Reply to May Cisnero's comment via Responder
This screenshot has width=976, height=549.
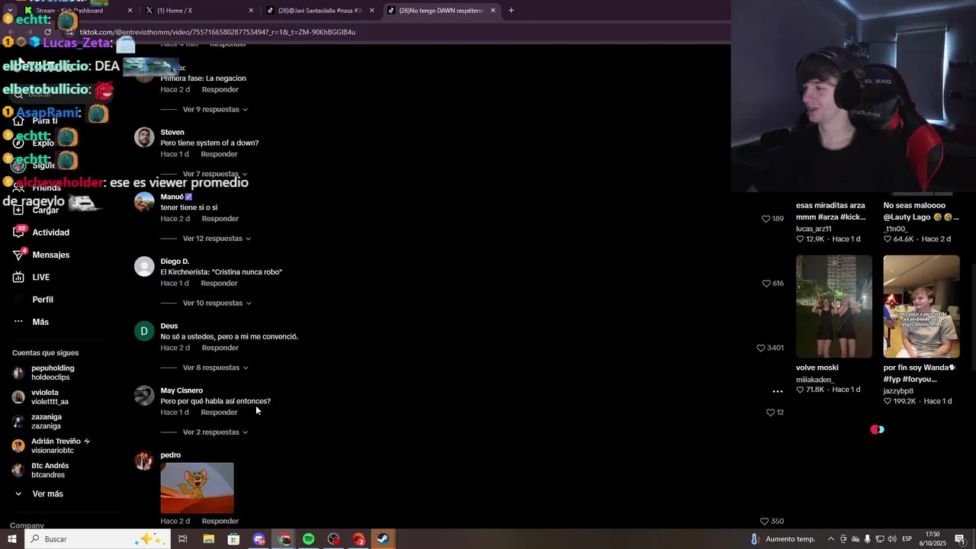(220, 413)
